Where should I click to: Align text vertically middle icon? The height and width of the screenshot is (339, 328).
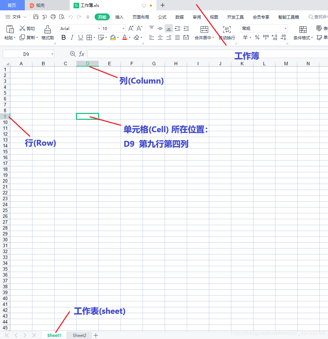point(160,28)
